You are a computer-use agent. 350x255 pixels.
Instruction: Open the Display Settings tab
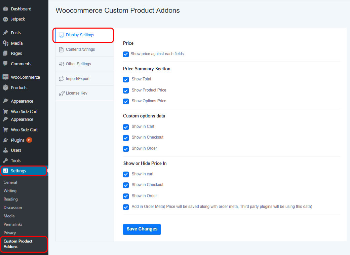[85, 35]
